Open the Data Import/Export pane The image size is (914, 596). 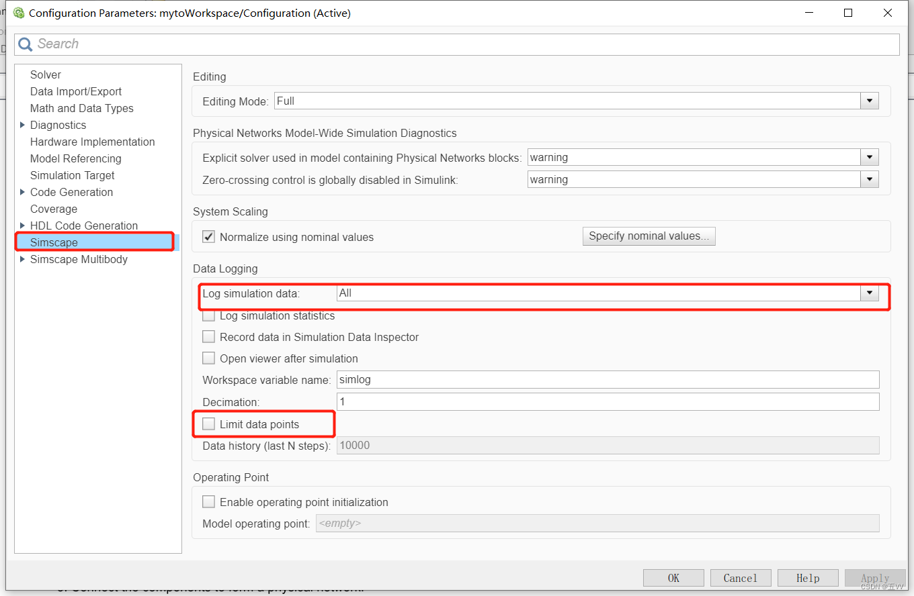pos(76,91)
